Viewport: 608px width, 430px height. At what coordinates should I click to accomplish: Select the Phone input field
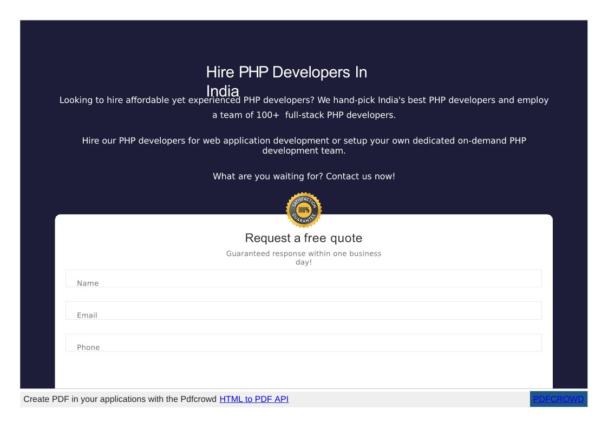[x=303, y=343]
